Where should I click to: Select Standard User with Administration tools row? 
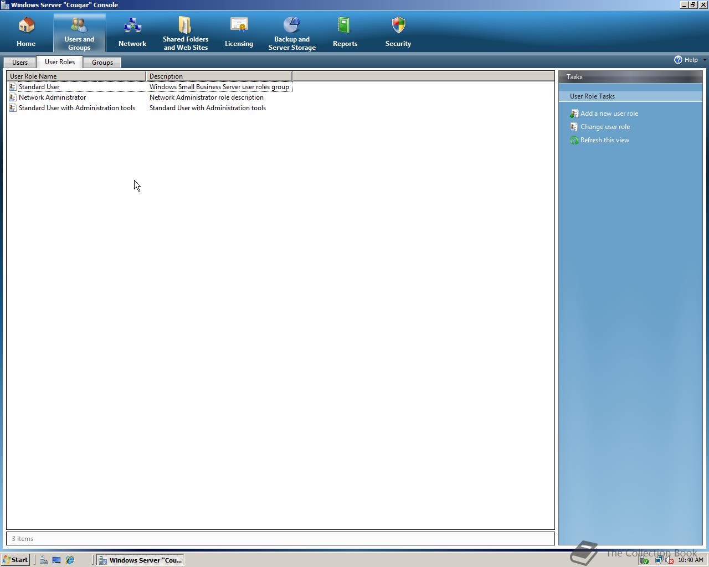point(150,108)
